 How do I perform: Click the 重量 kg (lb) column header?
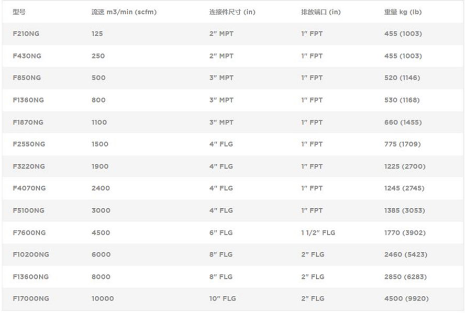(403, 12)
